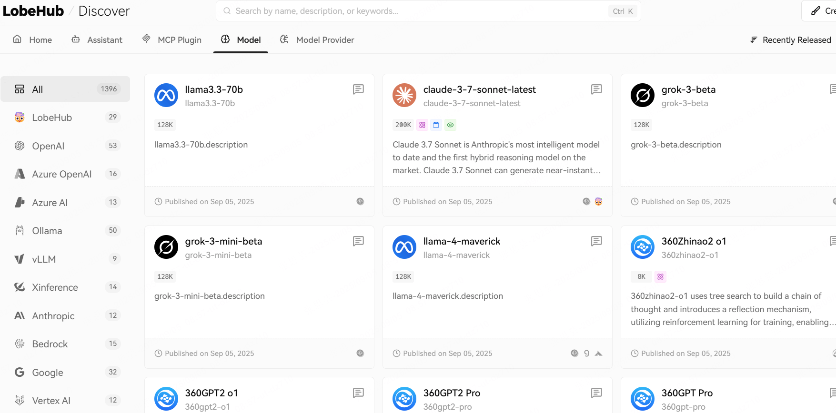Open grok-3-mini-beta card chat icon
The height and width of the screenshot is (413, 836).
358,241
